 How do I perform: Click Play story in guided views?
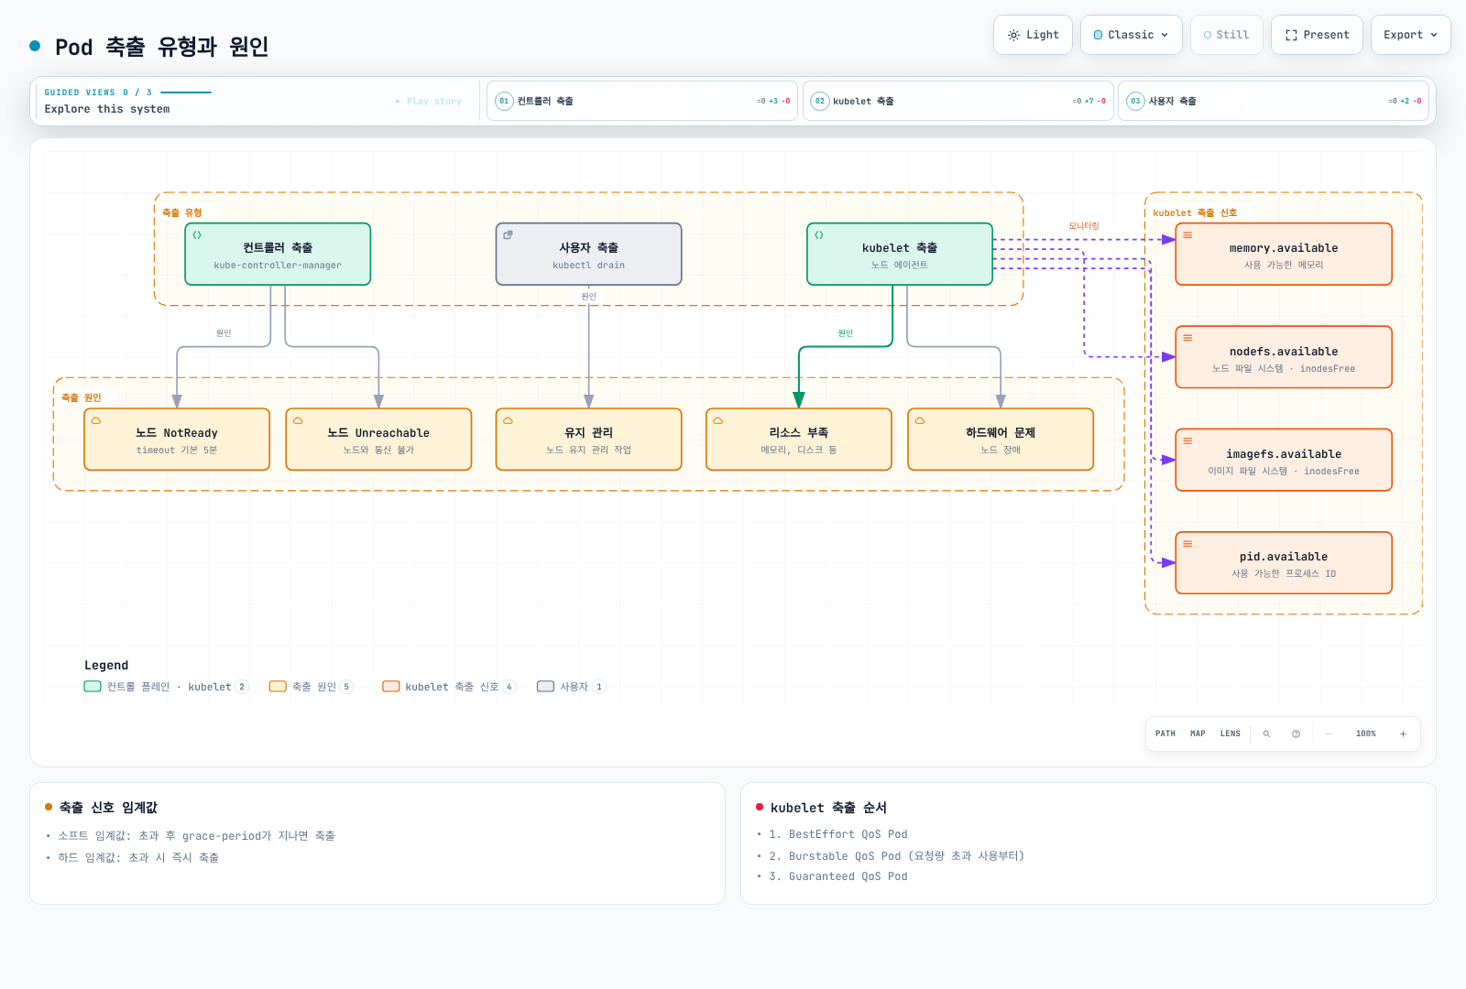point(429,102)
